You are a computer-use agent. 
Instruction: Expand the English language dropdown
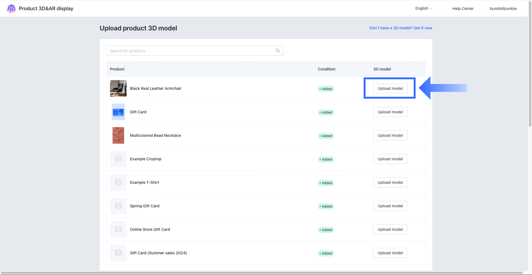pyautogui.click(x=423, y=8)
